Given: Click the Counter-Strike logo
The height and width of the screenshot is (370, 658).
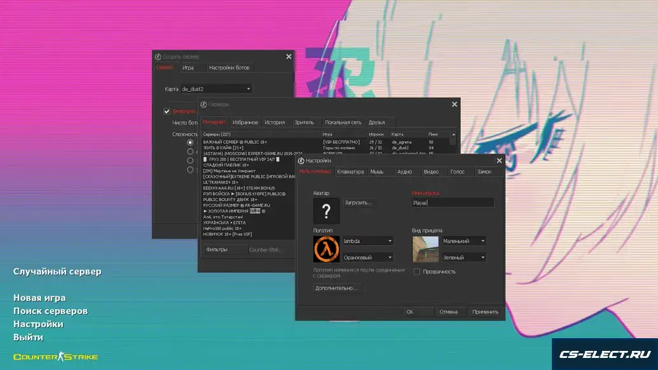Looking at the screenshot, I should (x=55, y=357).
